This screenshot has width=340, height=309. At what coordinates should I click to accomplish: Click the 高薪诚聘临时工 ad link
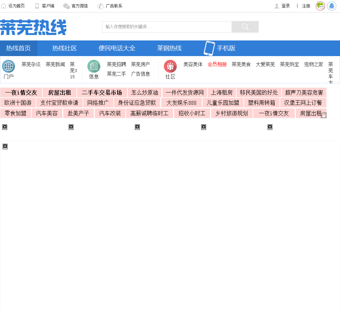[150, 113]
